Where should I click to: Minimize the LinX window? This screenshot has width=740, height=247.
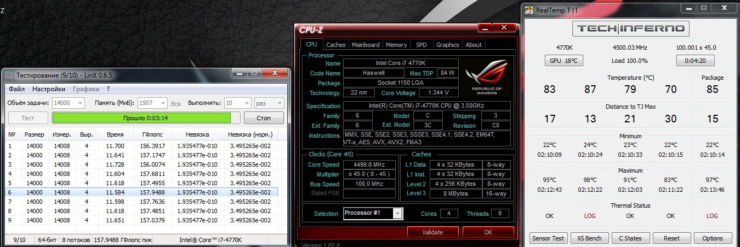click(238, 73)
